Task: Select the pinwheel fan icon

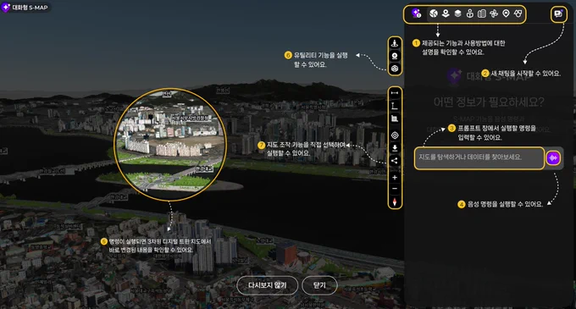Action: (x=494, y=14)
